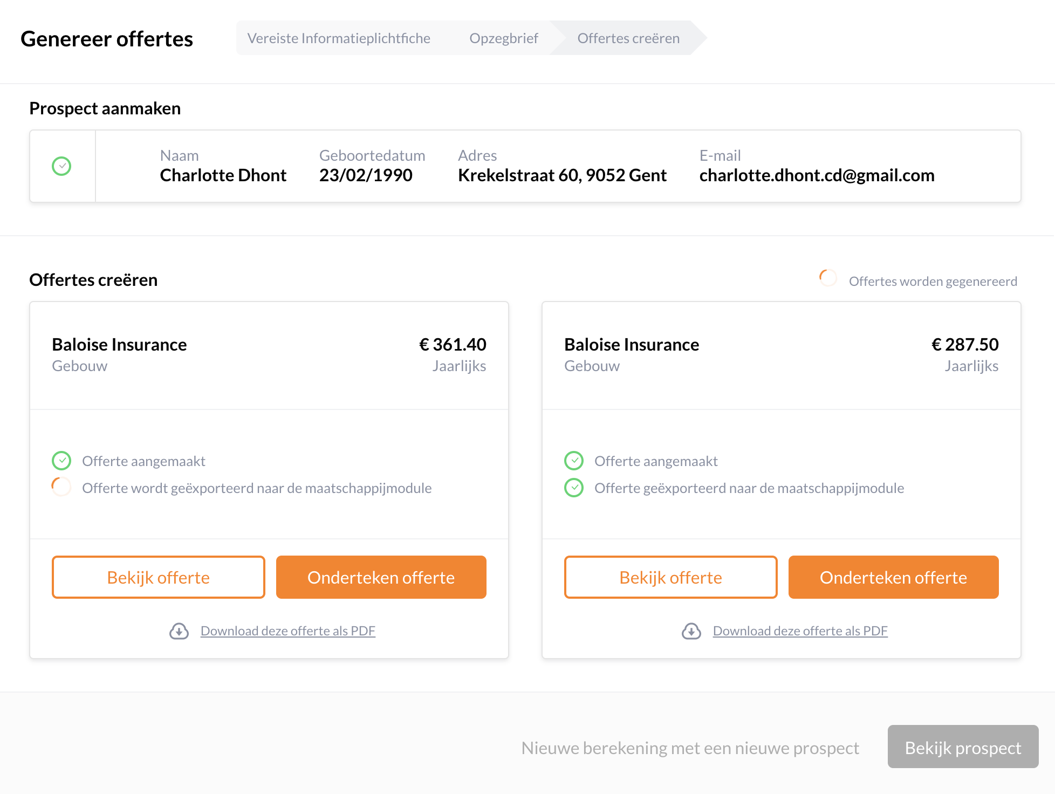Click the spinner next to 'Offertes worden gegenereerd'
The width and height of the screenshot is (1055, 794).
click(x=828, y=278)
